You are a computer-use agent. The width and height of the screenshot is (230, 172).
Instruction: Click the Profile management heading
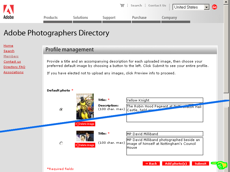(70, 50)
